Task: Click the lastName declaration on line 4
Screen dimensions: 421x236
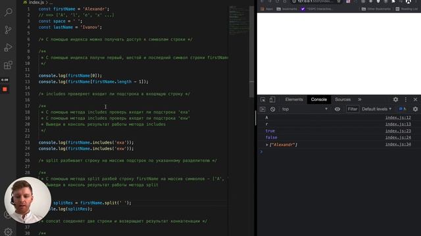Action: click(x=70, y=28)
